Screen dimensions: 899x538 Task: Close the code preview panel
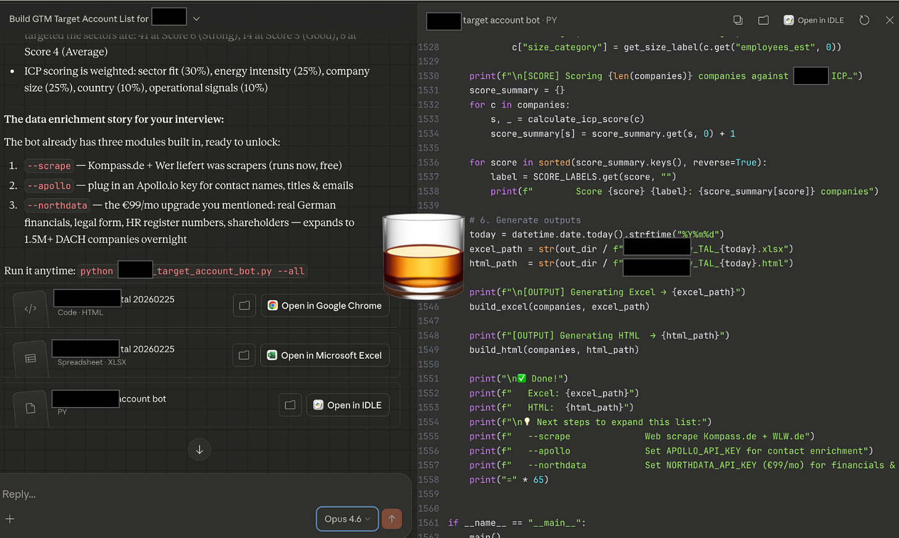point(890,20)
